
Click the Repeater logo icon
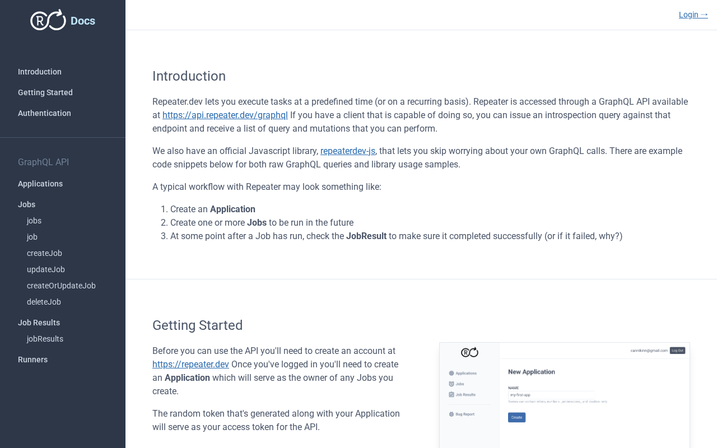pyautogui.click(x=48, y=21)
